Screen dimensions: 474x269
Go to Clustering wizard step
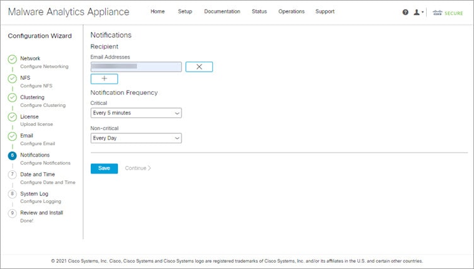coord(32,97)
